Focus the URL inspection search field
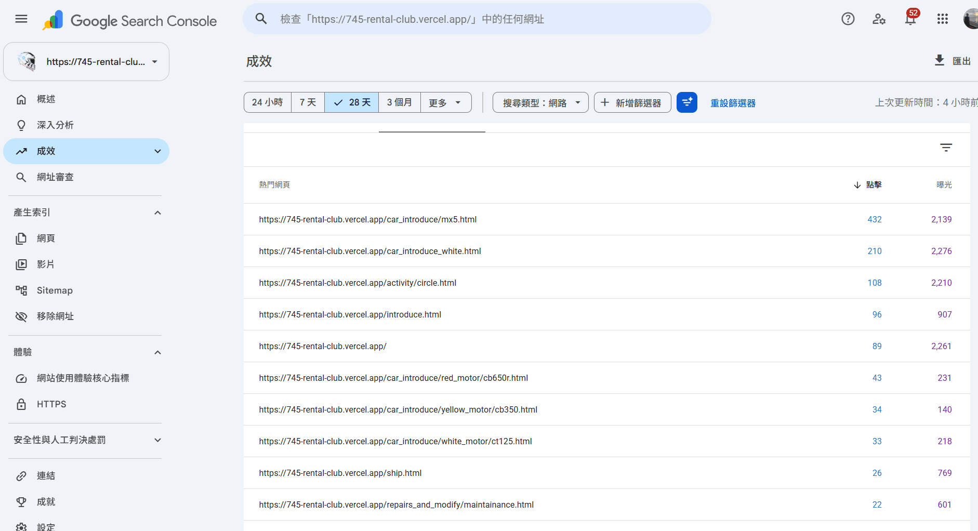 [x=477, y=19]
